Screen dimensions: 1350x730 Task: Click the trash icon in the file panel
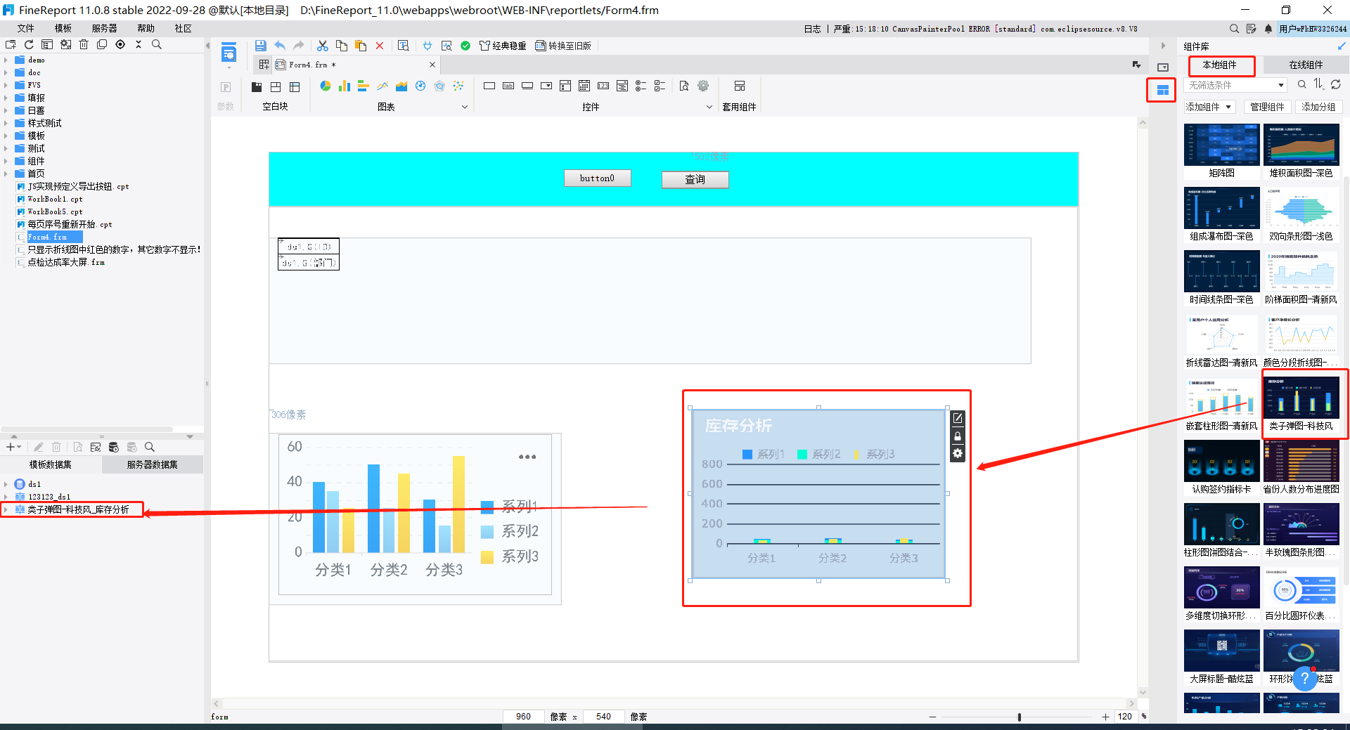[84, 44]
